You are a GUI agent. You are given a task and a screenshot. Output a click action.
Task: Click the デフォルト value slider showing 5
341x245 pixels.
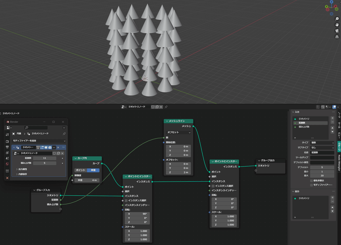(x=322, y=167)
